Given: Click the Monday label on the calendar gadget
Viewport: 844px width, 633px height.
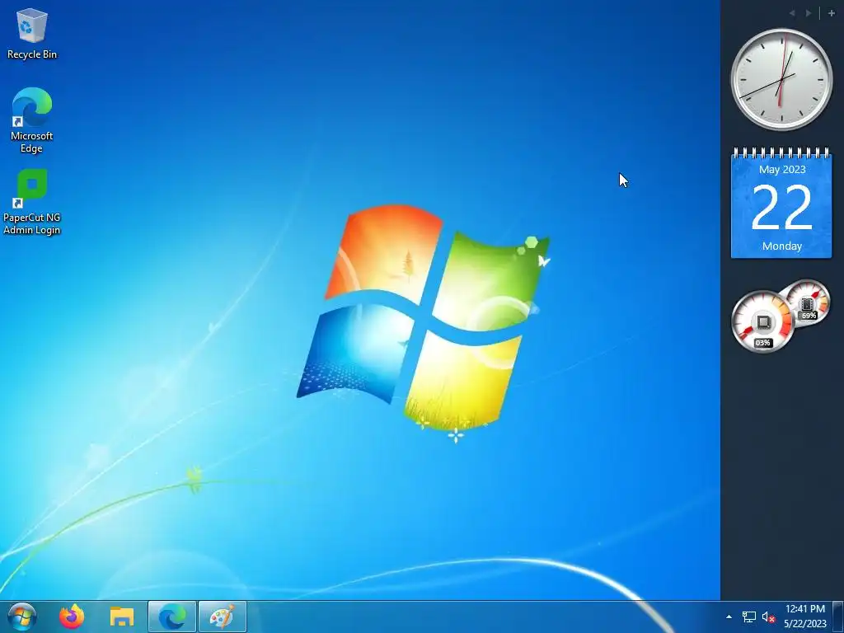Looking at the screenshot, I should (x=782, y=246).
